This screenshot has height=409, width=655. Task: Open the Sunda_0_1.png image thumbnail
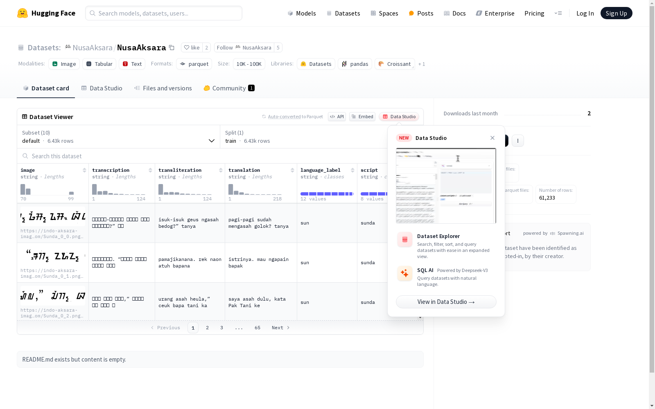(53, 256)
